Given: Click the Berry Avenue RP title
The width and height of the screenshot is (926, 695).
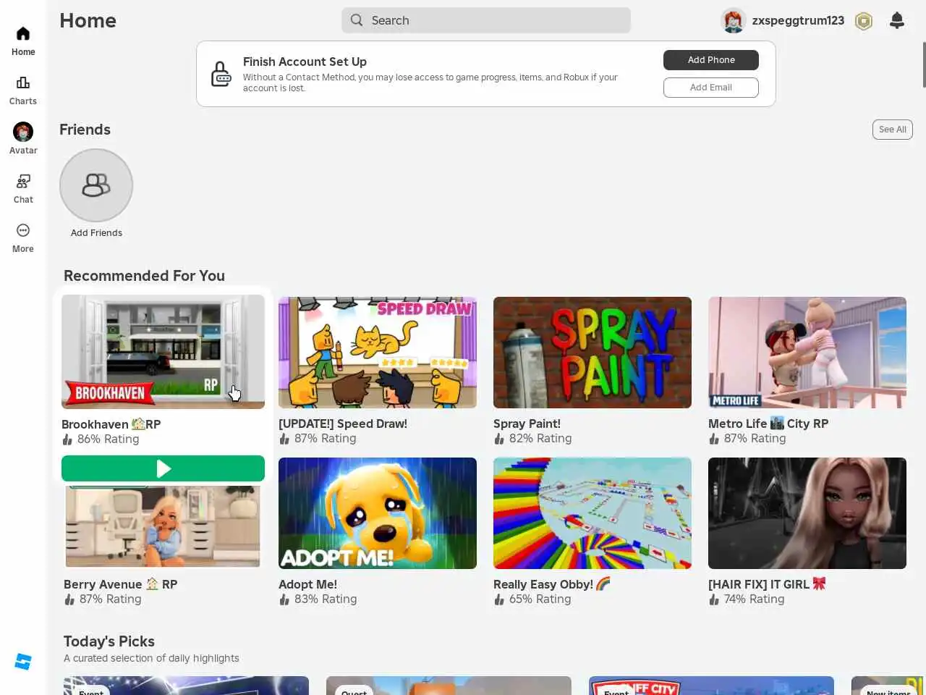Looking at the screenshot, I should coord(121,584).
